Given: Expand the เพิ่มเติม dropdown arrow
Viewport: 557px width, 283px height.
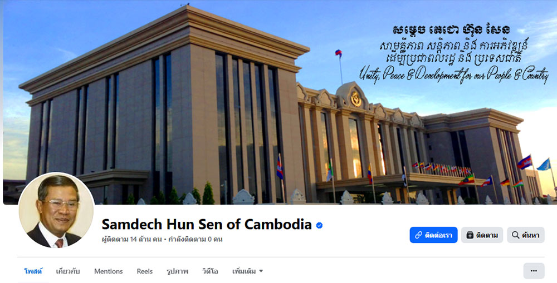Looking at the screenshot, I should (x=261, y=271).
